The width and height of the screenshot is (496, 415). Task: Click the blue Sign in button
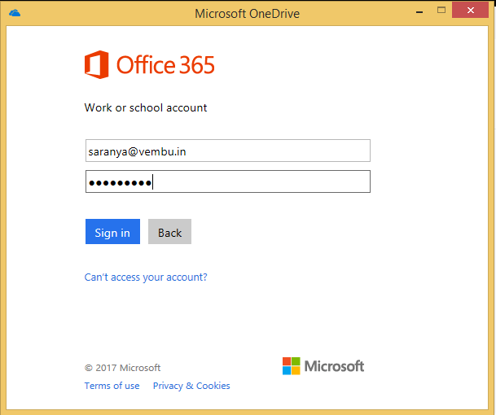[x=112, y=231]
